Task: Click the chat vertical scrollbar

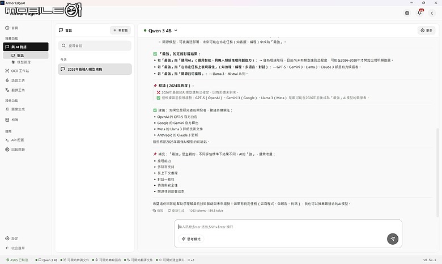Action: click(437, 172)
